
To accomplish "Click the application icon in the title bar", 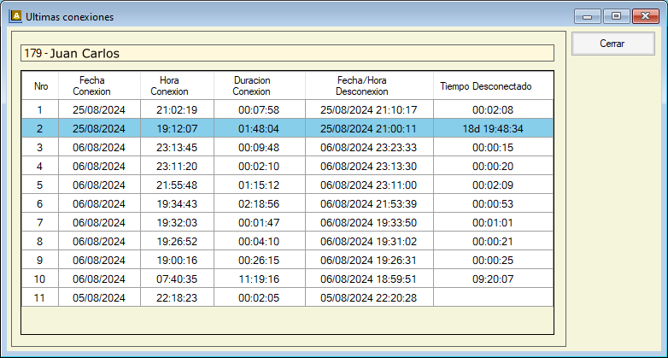I will pos(15,16).
